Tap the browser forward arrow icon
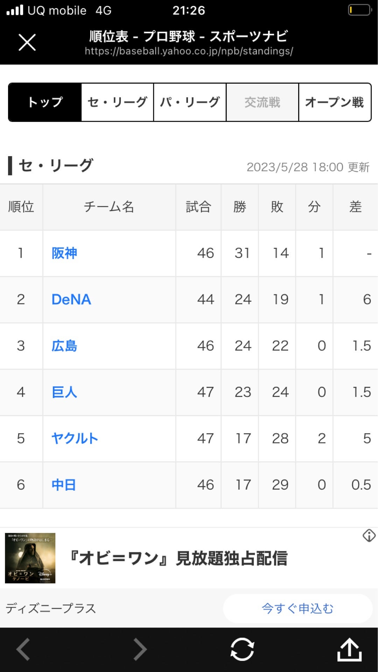Screen dimensions: 378x672 [140, 649]
